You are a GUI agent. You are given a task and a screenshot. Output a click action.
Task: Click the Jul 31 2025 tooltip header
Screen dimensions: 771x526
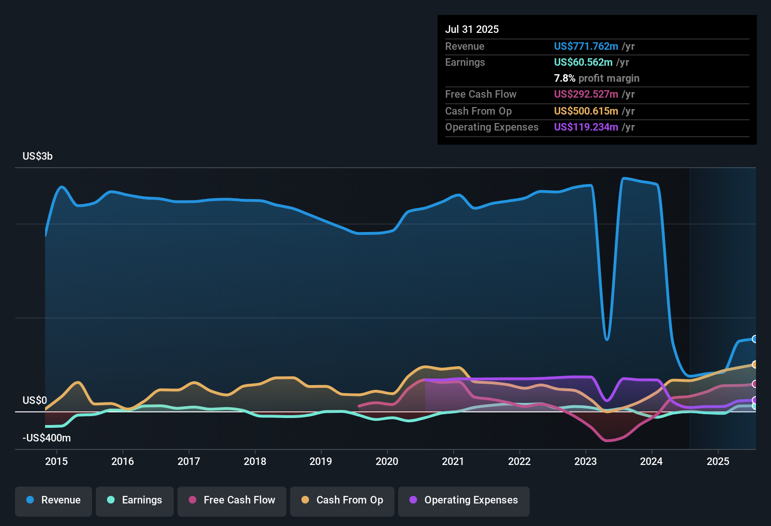pyautogui.click(x=471, y=29)
